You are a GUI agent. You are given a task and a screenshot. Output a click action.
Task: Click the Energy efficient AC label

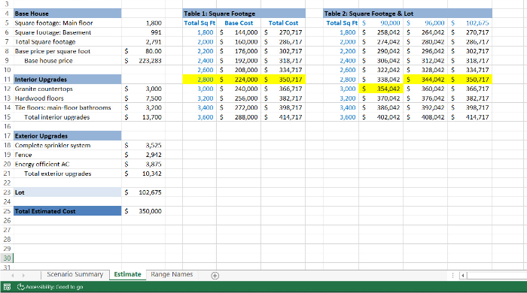click(42, 165)
